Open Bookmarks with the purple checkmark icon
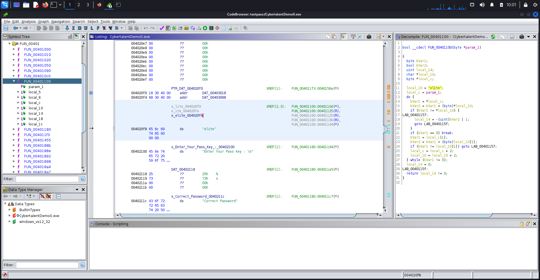 162,28
